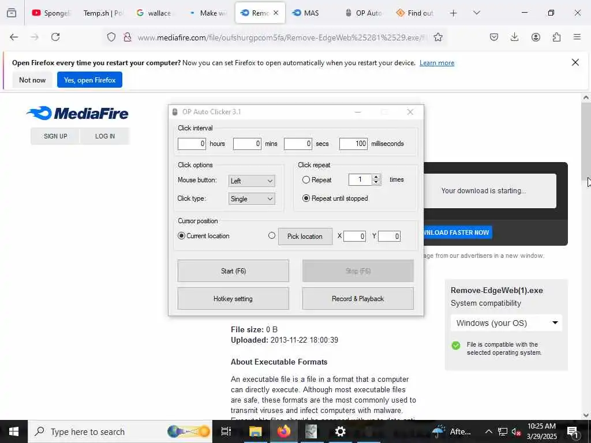Screen dimensions: 591x443
Task: Select the Pick location radio button
Action: pos(272,235)
